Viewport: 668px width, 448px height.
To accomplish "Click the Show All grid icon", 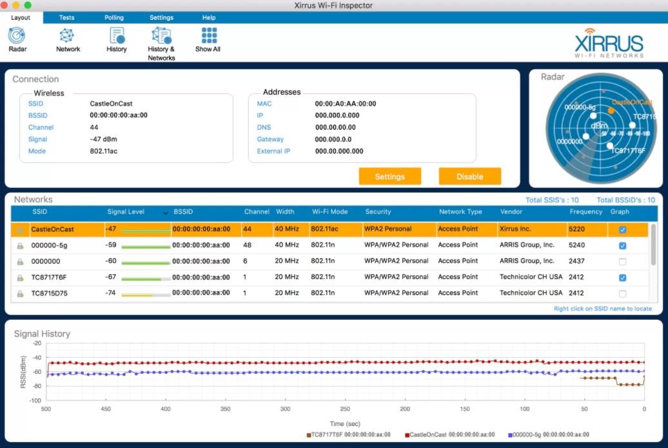I will tap(209, 35).
